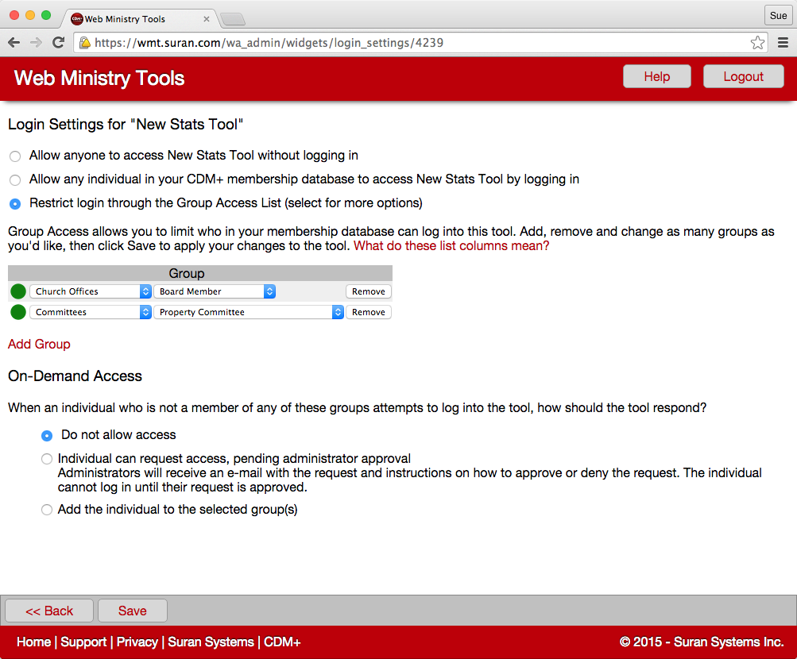Image resolution: width=797 pixels, height=659 pixels.
Task: Click the green status dot for Committees
Action: [x=18, y=312]
